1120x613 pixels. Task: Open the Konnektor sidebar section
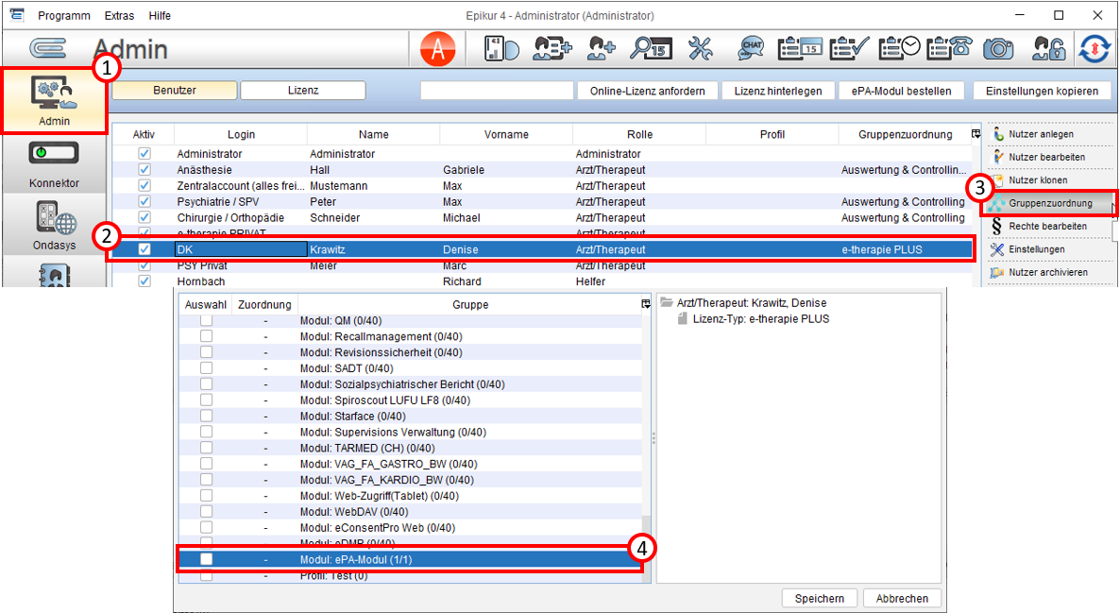click(x=54, y=163)
